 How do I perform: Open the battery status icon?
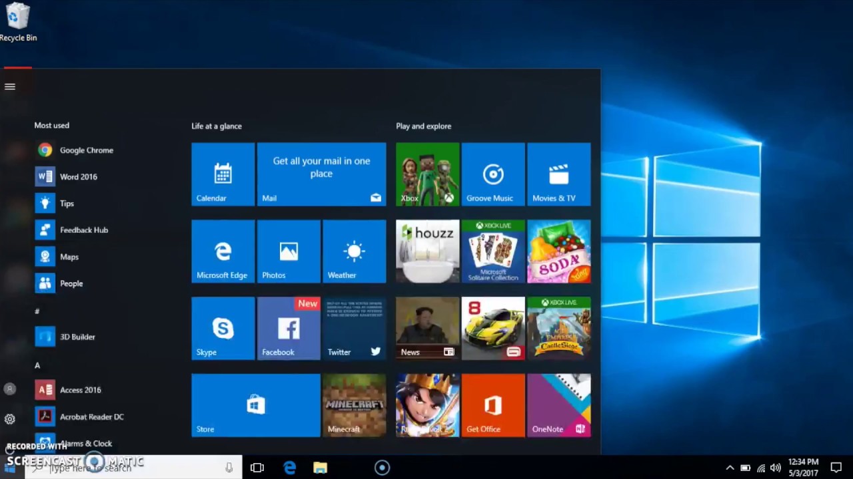[x=746, y=468]
